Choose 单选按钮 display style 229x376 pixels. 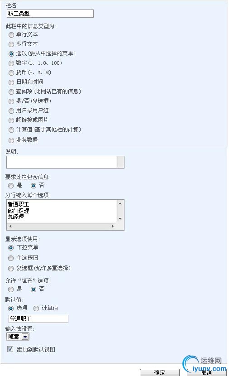pyautogui.click(x=11, y=258)
